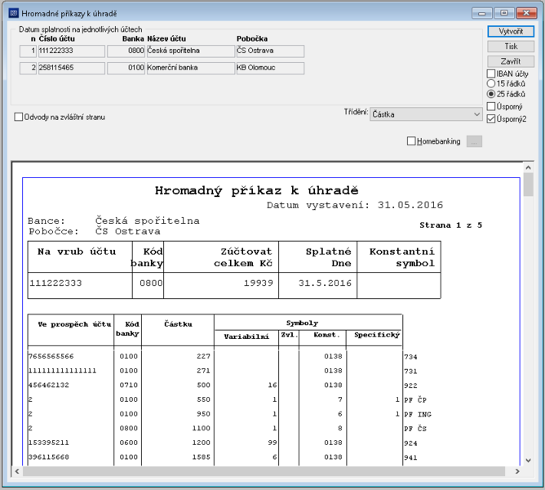Click the Vytvořit button
Viewport: 545px width, 490px height.
point(511,31)
